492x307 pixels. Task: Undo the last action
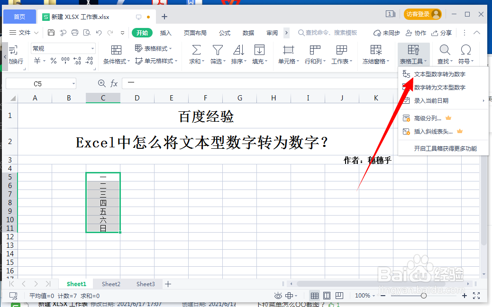coord(99,33)
